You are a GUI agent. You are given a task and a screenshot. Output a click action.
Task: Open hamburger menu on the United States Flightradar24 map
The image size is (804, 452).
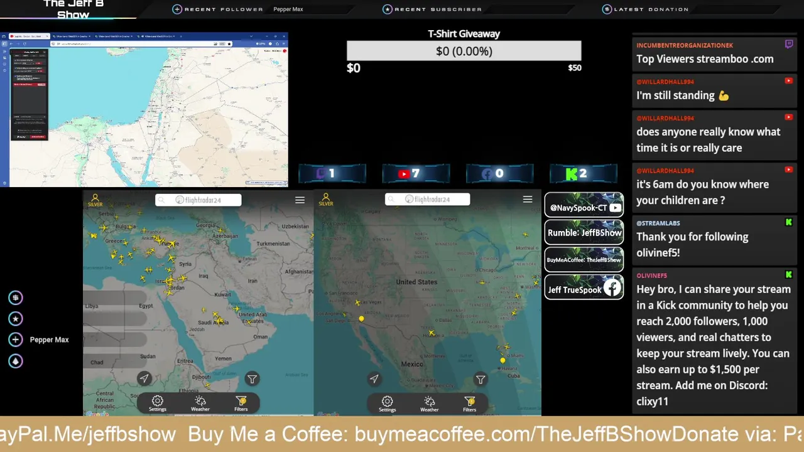click(x=528, y=199)
